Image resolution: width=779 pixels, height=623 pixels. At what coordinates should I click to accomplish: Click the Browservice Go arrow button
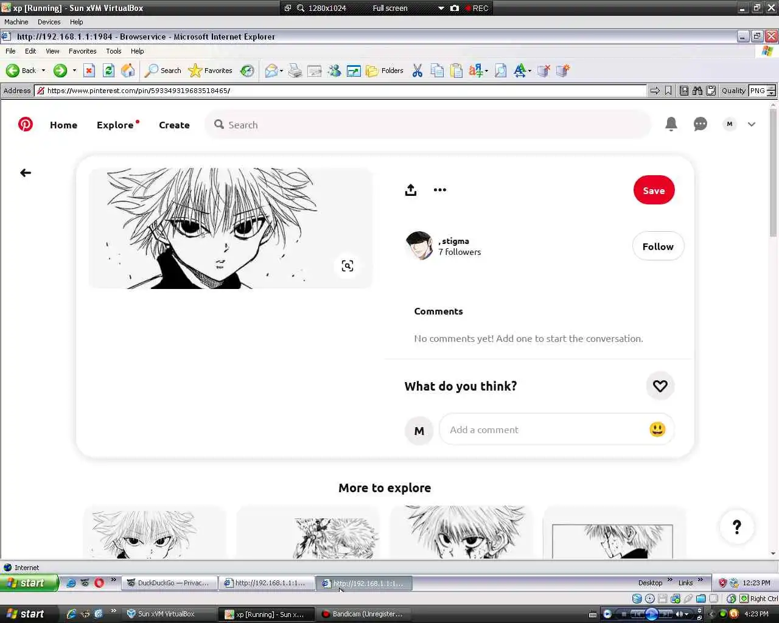[x=655, y=91]
